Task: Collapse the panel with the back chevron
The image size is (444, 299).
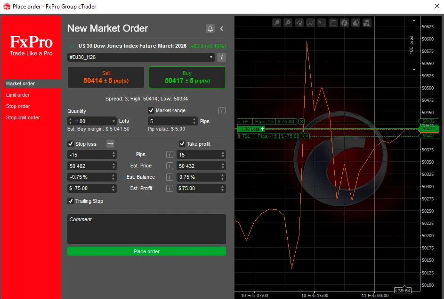Action: pos(222,28)
